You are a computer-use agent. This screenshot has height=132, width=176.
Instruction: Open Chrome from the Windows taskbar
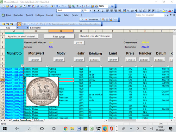(65, 128)
